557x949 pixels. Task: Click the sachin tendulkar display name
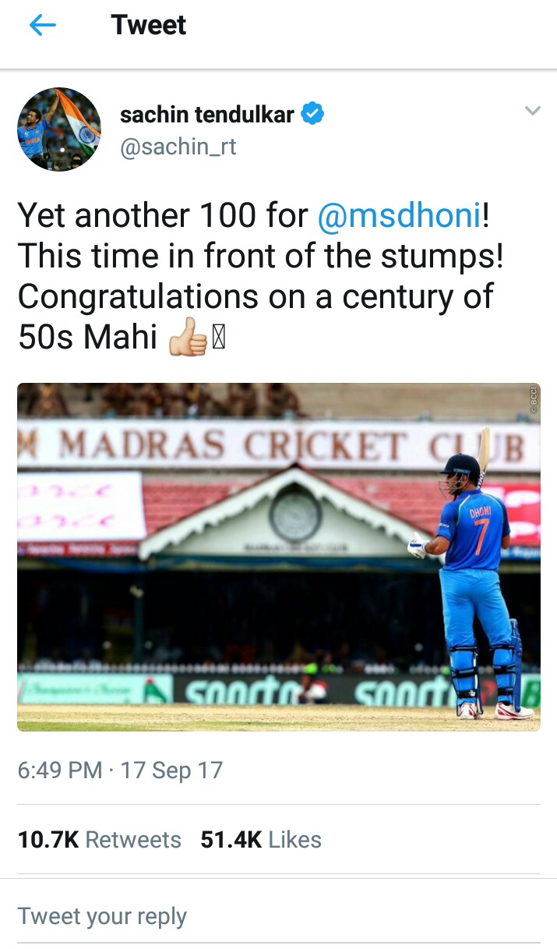coord(206,115)
